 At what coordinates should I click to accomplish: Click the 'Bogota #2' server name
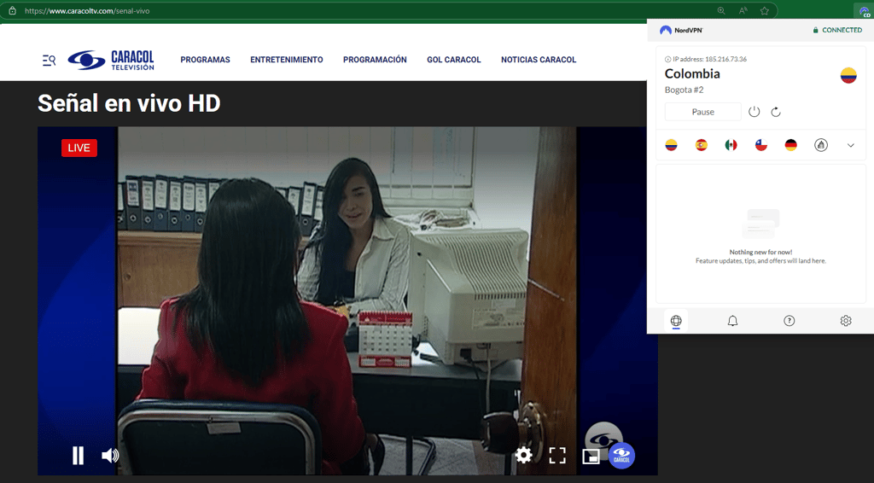tap(684, 90)
